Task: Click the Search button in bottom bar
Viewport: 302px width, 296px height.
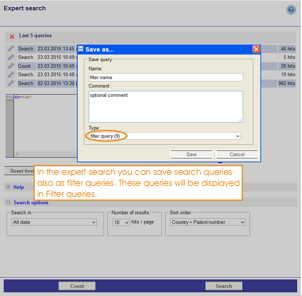Action: coord(224,286)
